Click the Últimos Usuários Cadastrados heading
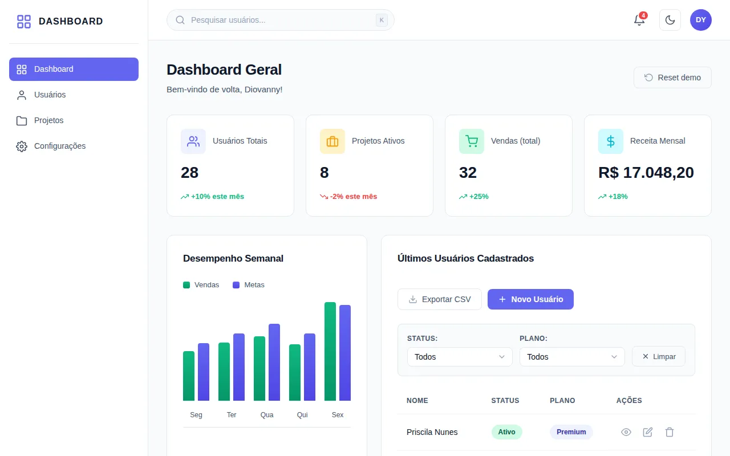Screen dimensions: 730x456 coord(466,258)
